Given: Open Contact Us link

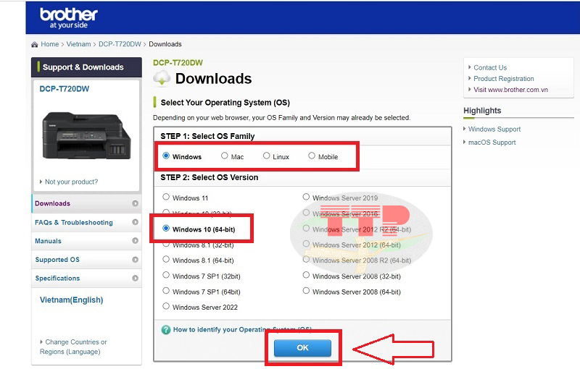Looking at the screenshot, I should tap(490, 68).
